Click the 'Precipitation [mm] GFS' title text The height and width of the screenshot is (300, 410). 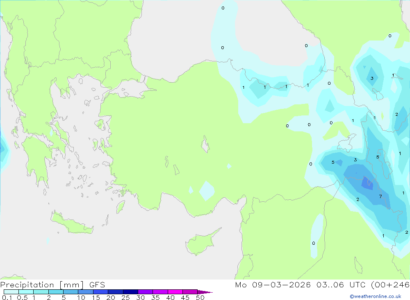point(52,285)
